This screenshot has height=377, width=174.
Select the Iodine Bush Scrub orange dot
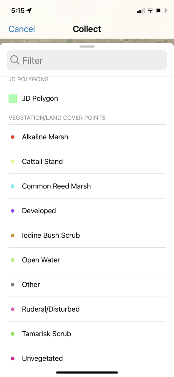pyautogui.click(x=12, y=235)
